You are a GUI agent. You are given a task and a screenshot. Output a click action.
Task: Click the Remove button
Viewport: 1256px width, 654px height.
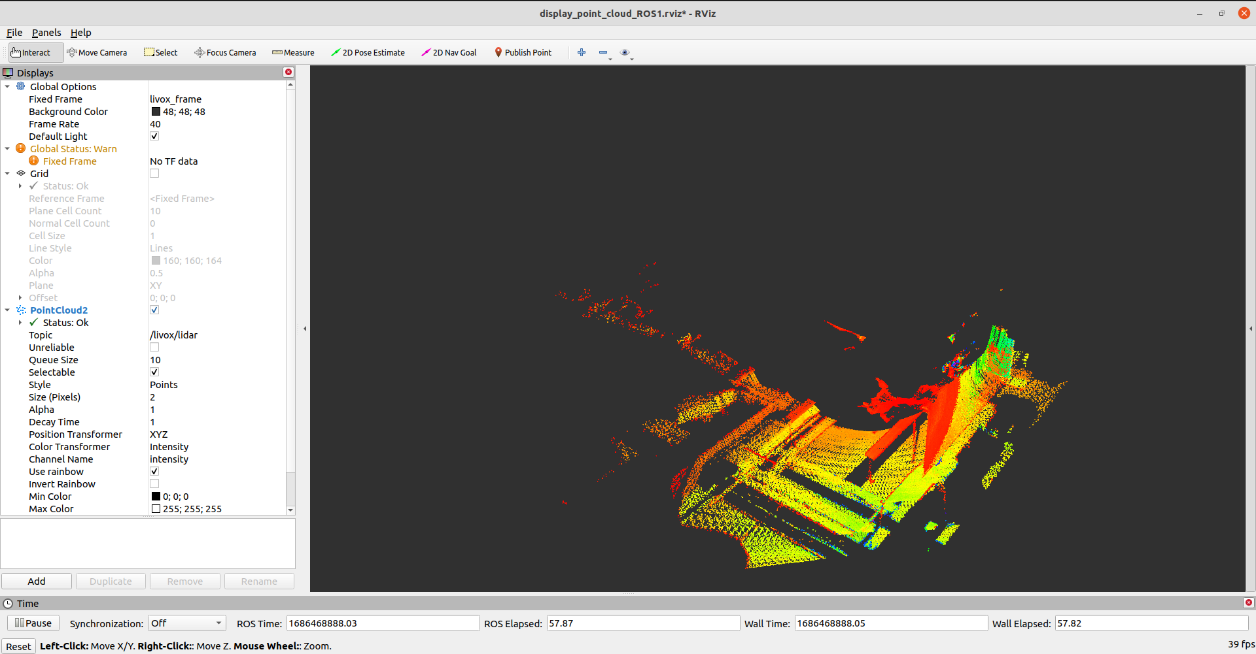point(185,581)
